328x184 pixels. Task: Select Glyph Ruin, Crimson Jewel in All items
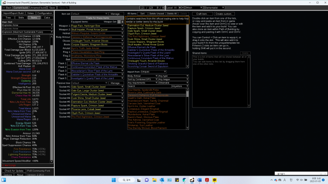tap(142, 33)
